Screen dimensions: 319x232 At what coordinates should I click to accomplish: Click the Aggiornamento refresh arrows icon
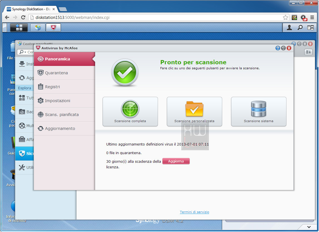[x=41, y=129]
